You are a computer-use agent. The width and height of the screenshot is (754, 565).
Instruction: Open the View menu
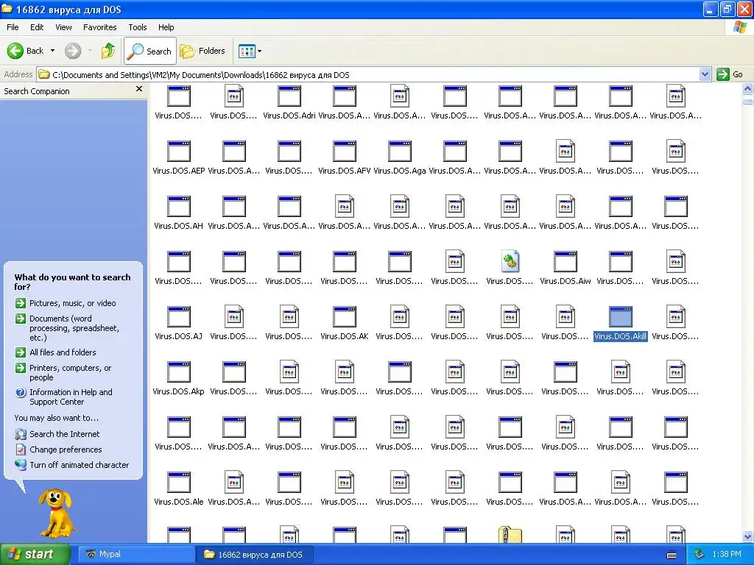(63, 27)
